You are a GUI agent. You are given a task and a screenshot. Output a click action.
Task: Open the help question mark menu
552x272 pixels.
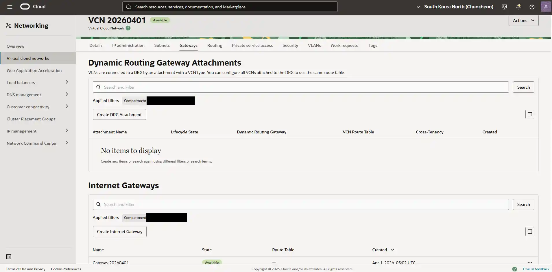532,7
